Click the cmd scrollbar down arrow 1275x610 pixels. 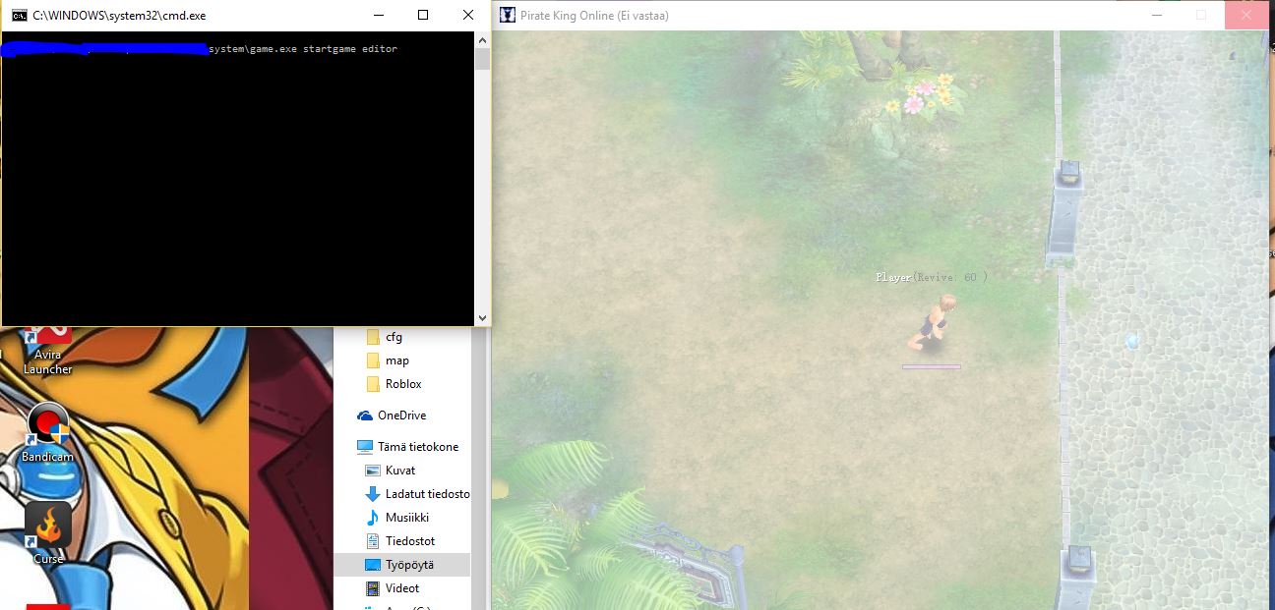[x=482, y=317]
